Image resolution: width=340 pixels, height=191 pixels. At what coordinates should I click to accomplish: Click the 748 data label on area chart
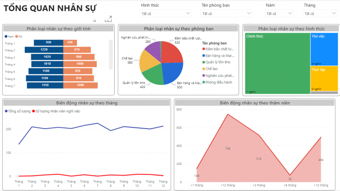point(228,149)
